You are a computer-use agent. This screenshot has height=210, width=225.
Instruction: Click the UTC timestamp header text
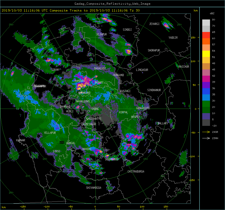tap(70, 10)
